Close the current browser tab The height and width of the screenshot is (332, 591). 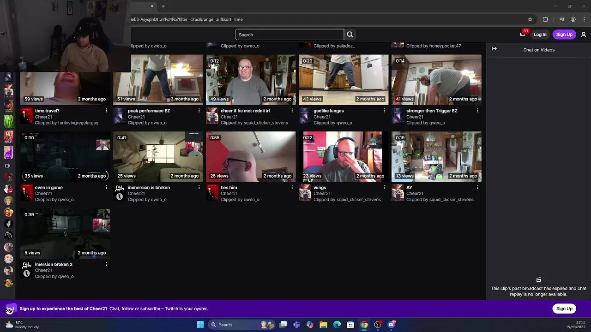click(x=152, y=6)
